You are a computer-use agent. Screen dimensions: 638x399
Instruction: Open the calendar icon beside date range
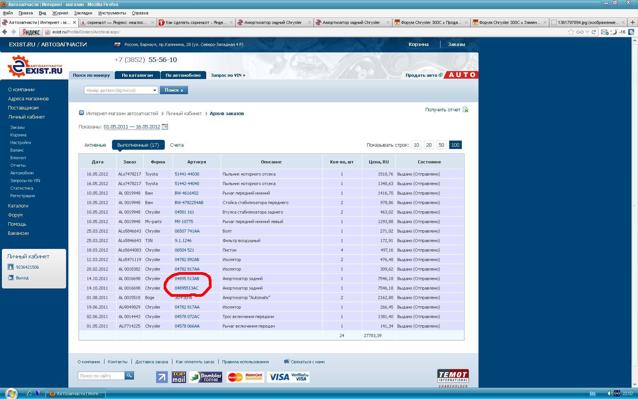(165, 127)
